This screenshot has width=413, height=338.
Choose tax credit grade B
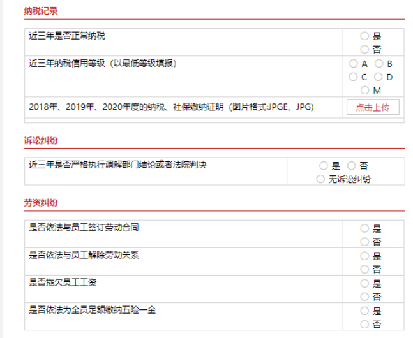point(379,64)
